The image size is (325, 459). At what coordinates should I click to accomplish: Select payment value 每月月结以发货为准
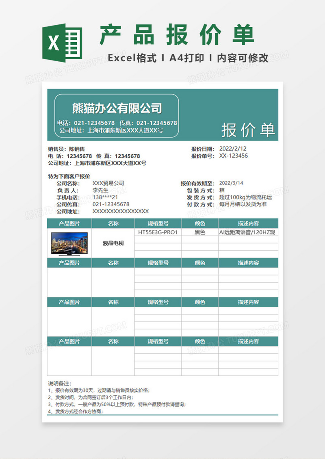243,204
